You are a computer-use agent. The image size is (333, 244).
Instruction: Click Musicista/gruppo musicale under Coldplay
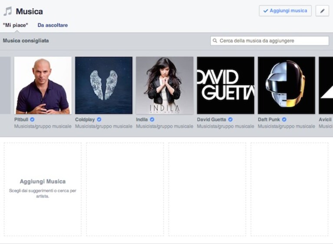tap(104, 127)
